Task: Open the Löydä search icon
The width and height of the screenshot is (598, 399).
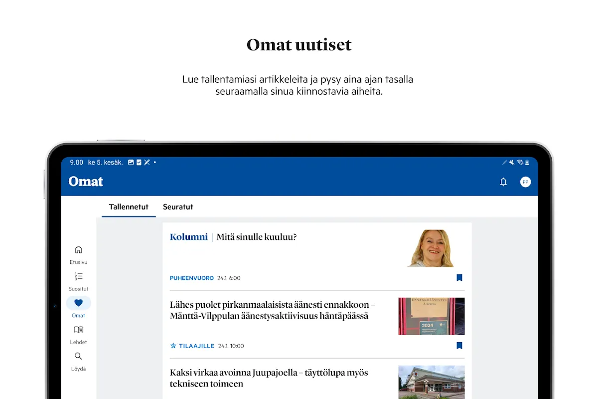Action: click(78, 357)
